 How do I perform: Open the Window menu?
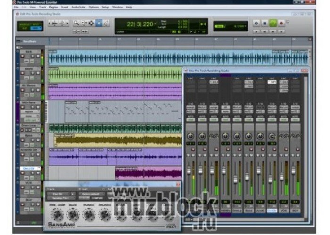coord(117,7)
